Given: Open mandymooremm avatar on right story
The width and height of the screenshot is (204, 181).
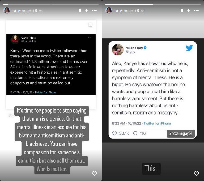Looking at the screenshot, I should pos(109,10).
